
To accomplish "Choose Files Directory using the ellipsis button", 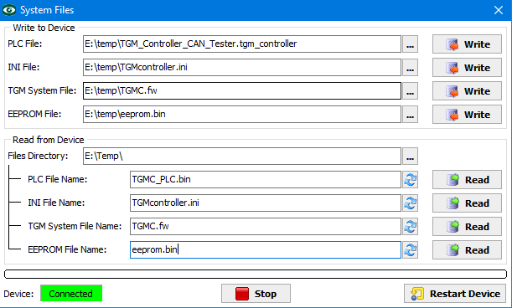I will pos(410,157).
